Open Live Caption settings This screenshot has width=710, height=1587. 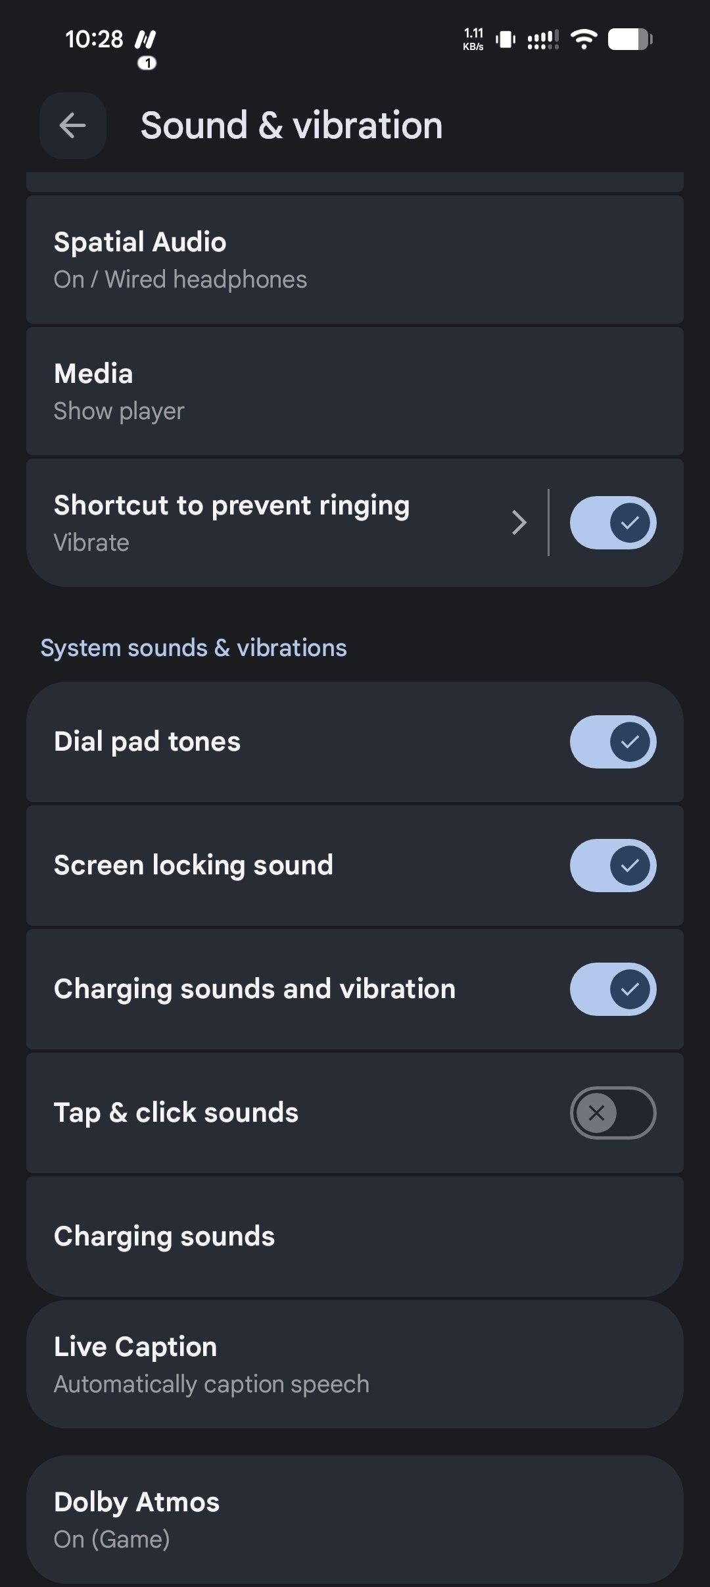point(355,1365)
